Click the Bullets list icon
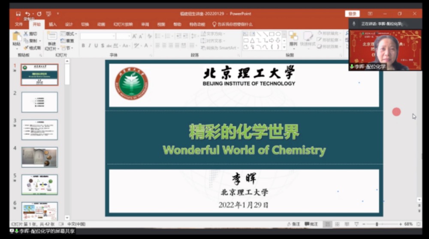Screen dimensions: 429x239 pyautogui.click(x=158, y=36)
